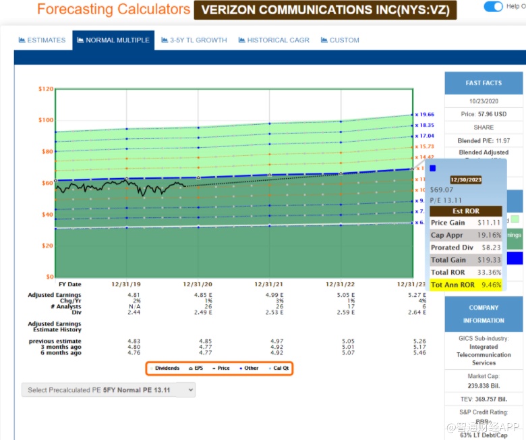Image resolution: width=526 pixels, height=440 pixels.
Task: Switch to 3-5Y TL Growth tab
Action: coord(194,40)
